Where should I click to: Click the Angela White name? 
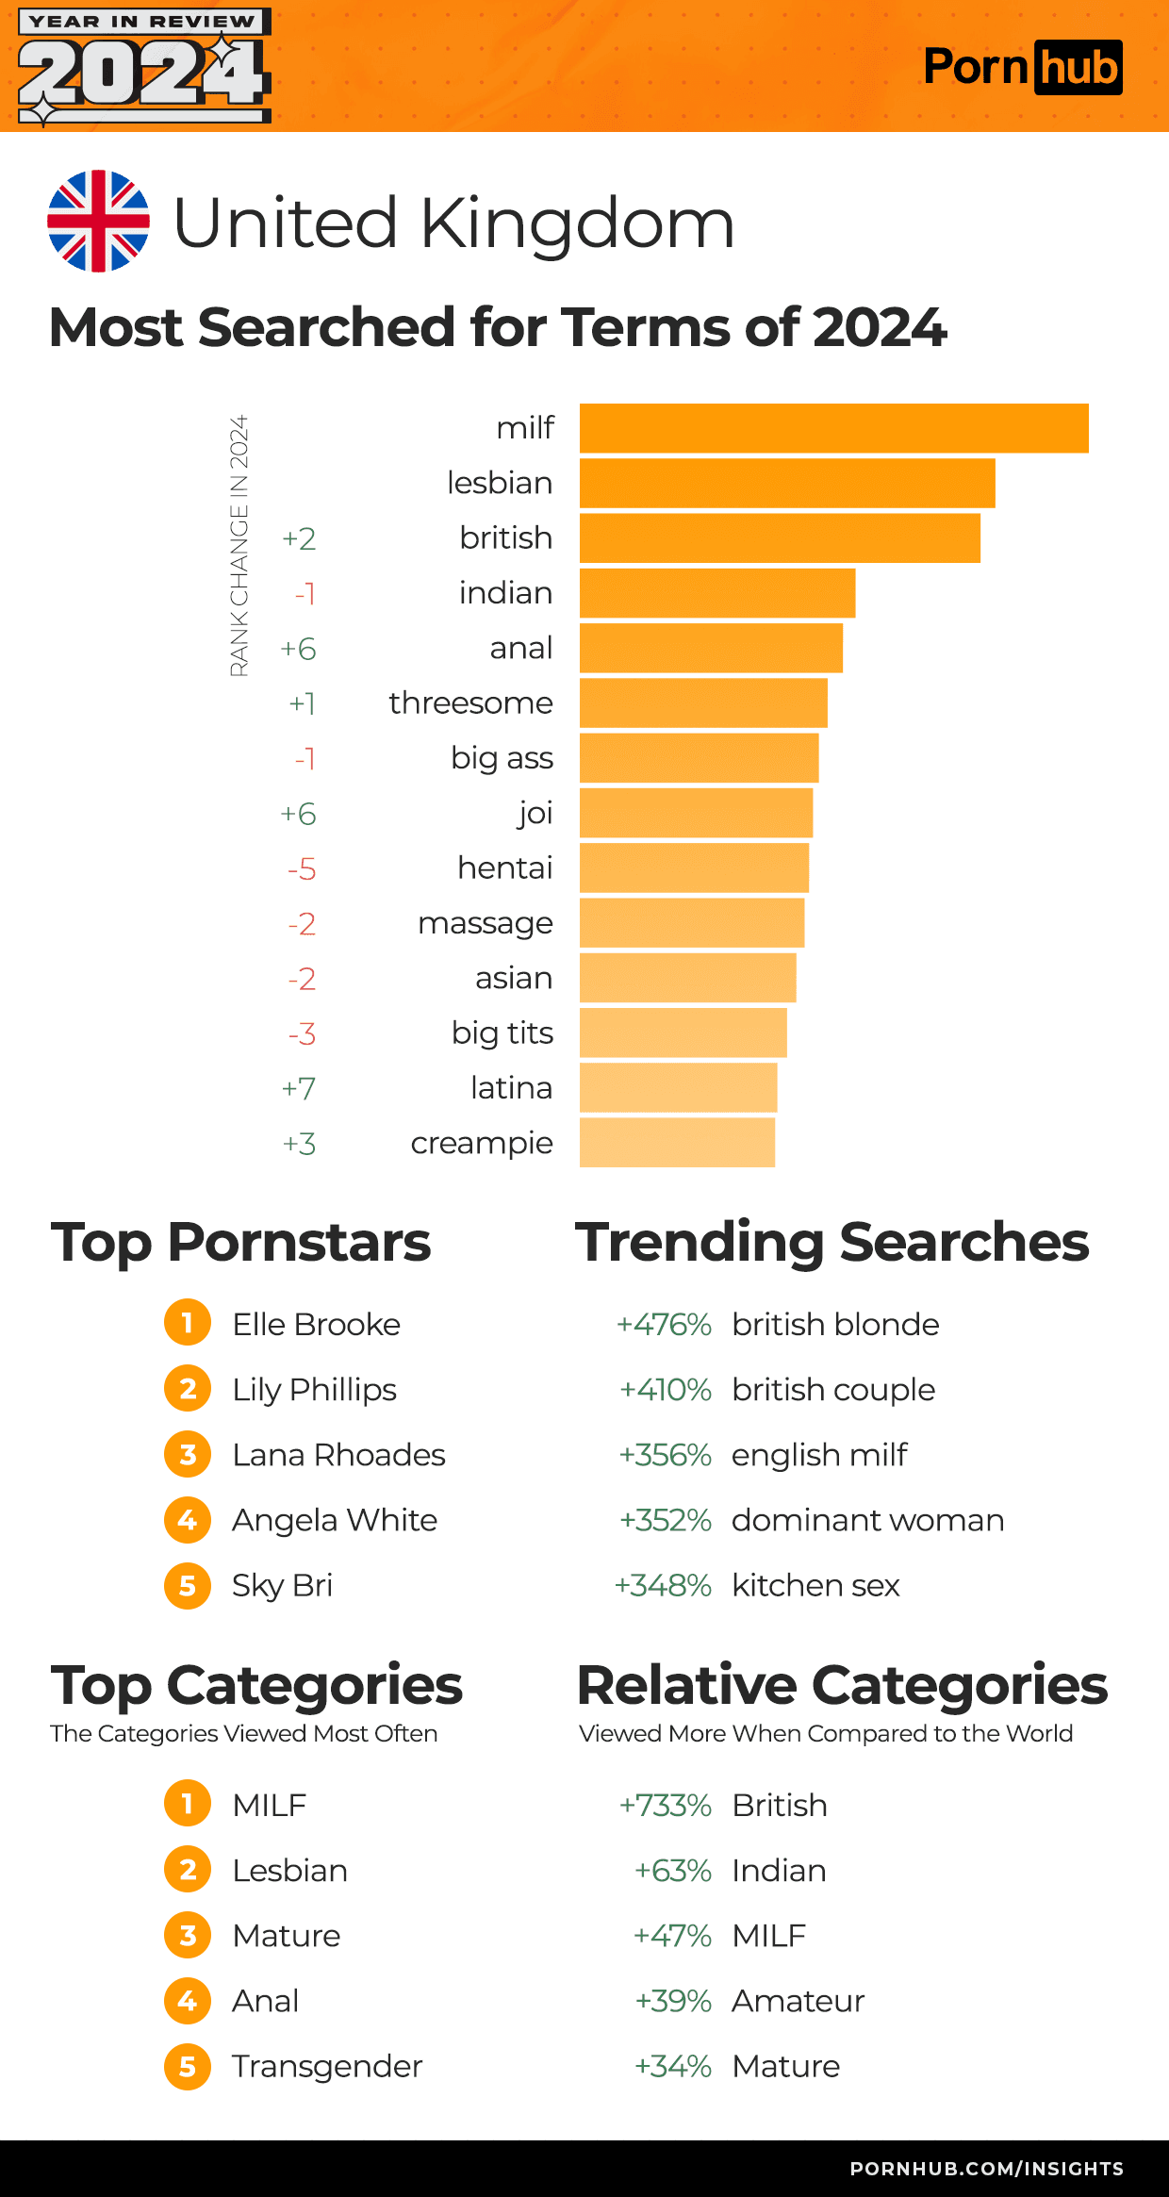click(335, 1520)
